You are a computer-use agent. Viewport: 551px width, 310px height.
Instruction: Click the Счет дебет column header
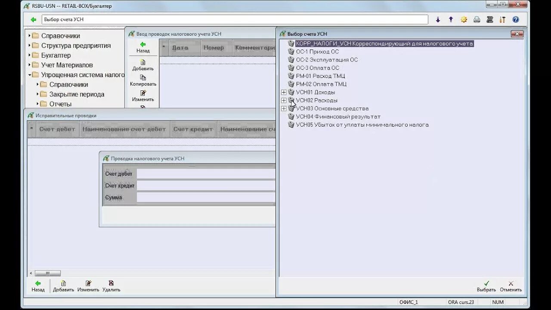click(57, 129)
